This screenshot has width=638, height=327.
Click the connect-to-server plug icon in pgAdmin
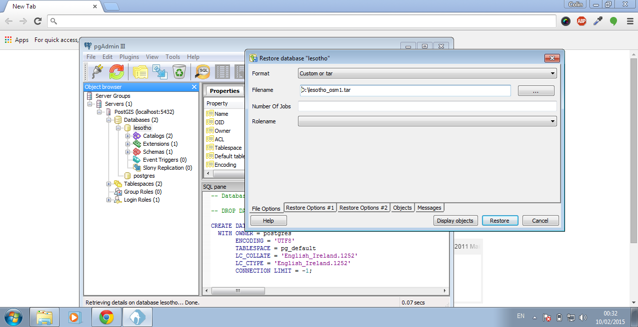pos(97,72)
